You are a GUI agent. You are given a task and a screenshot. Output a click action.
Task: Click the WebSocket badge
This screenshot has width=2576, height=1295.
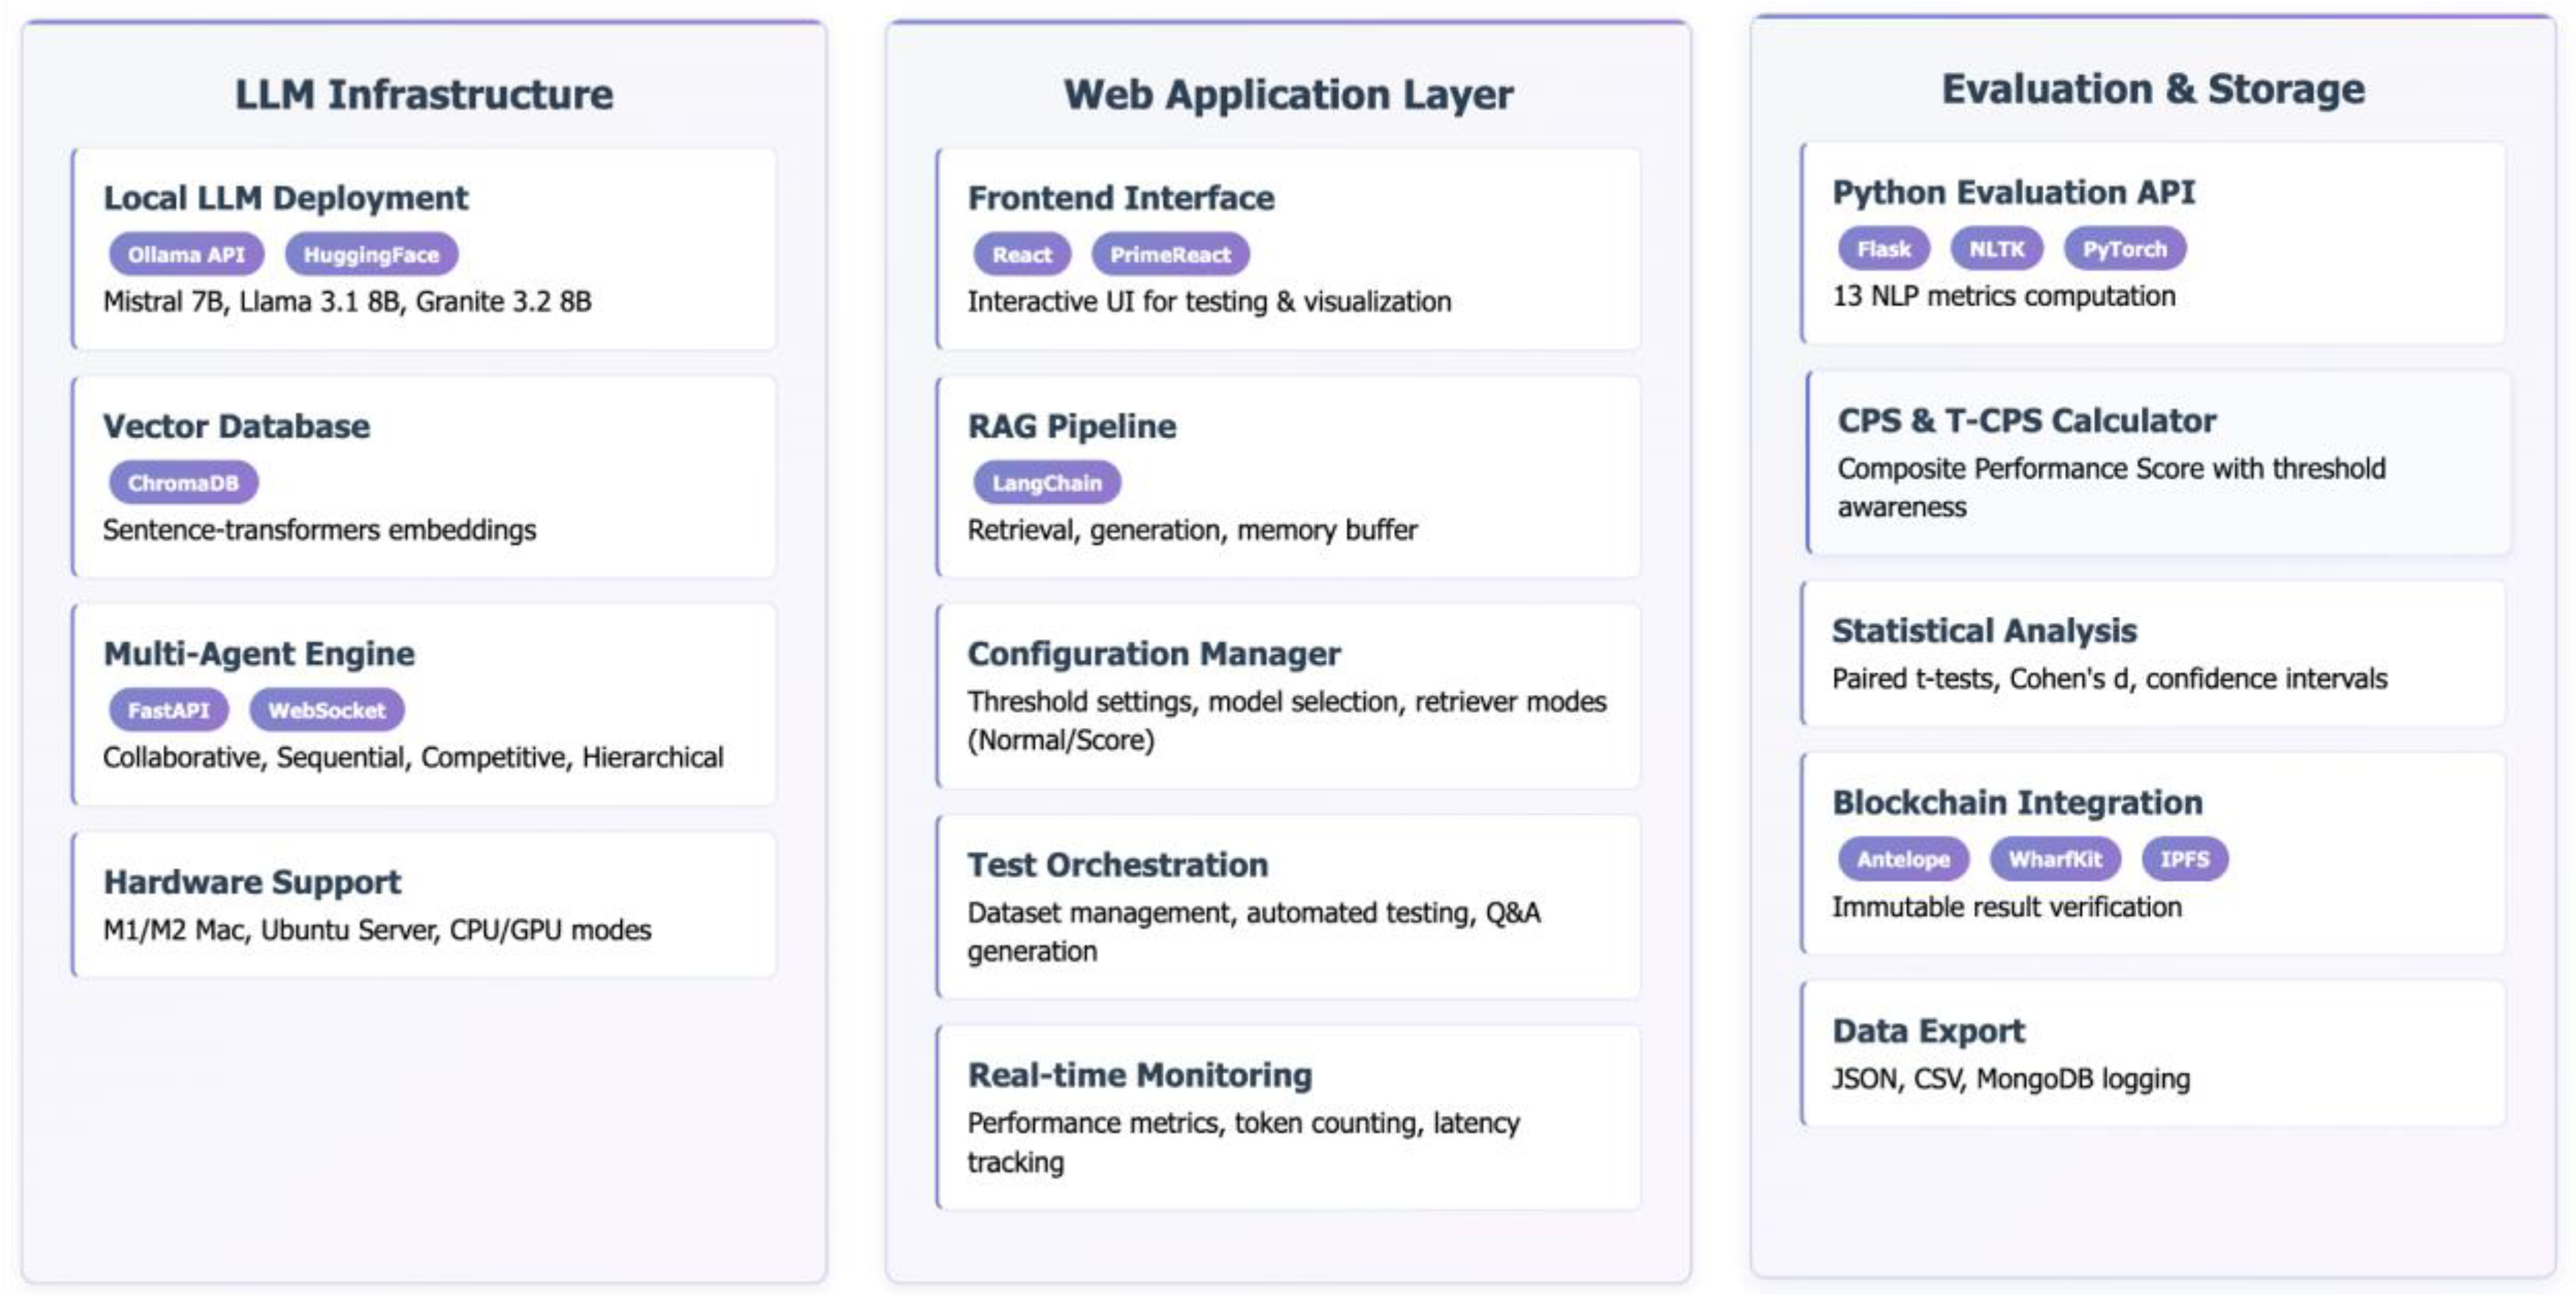[x=326, y=711]
